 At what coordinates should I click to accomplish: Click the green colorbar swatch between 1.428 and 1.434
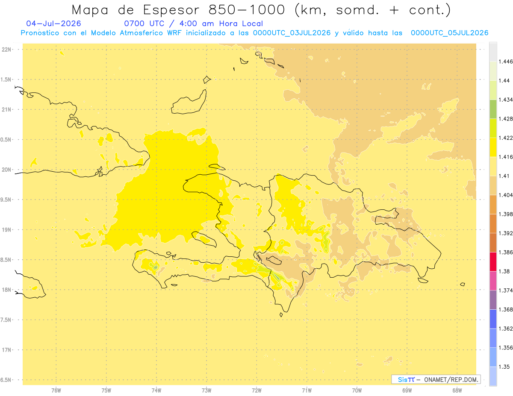point(493,109)
